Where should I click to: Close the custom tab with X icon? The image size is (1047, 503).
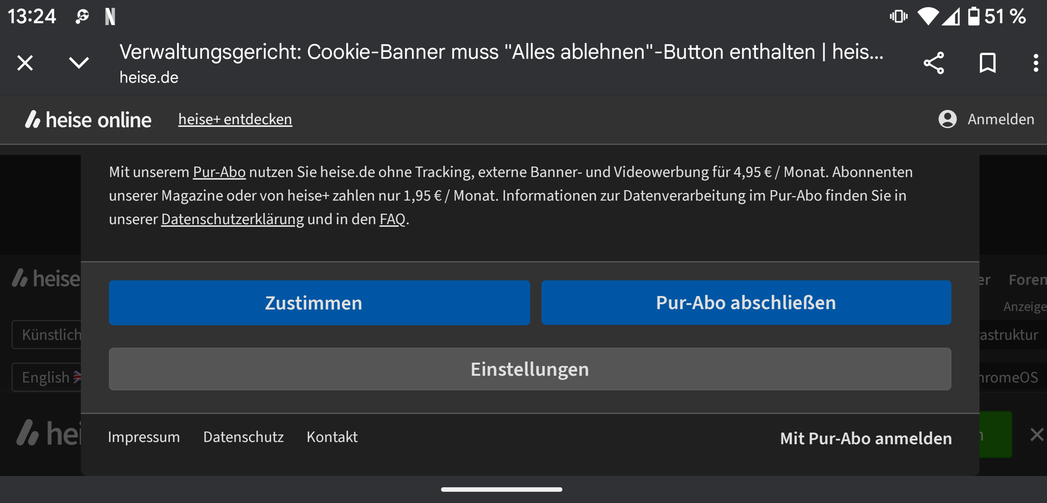(25, 63)
